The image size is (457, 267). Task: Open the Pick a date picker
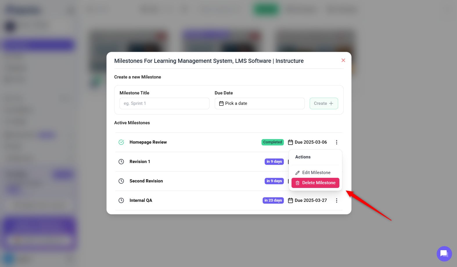tap(260, 103)
